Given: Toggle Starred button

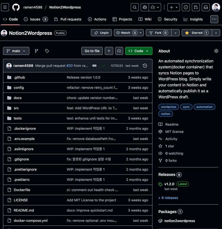Looking at the screenshot, I should tap(197, 33).
